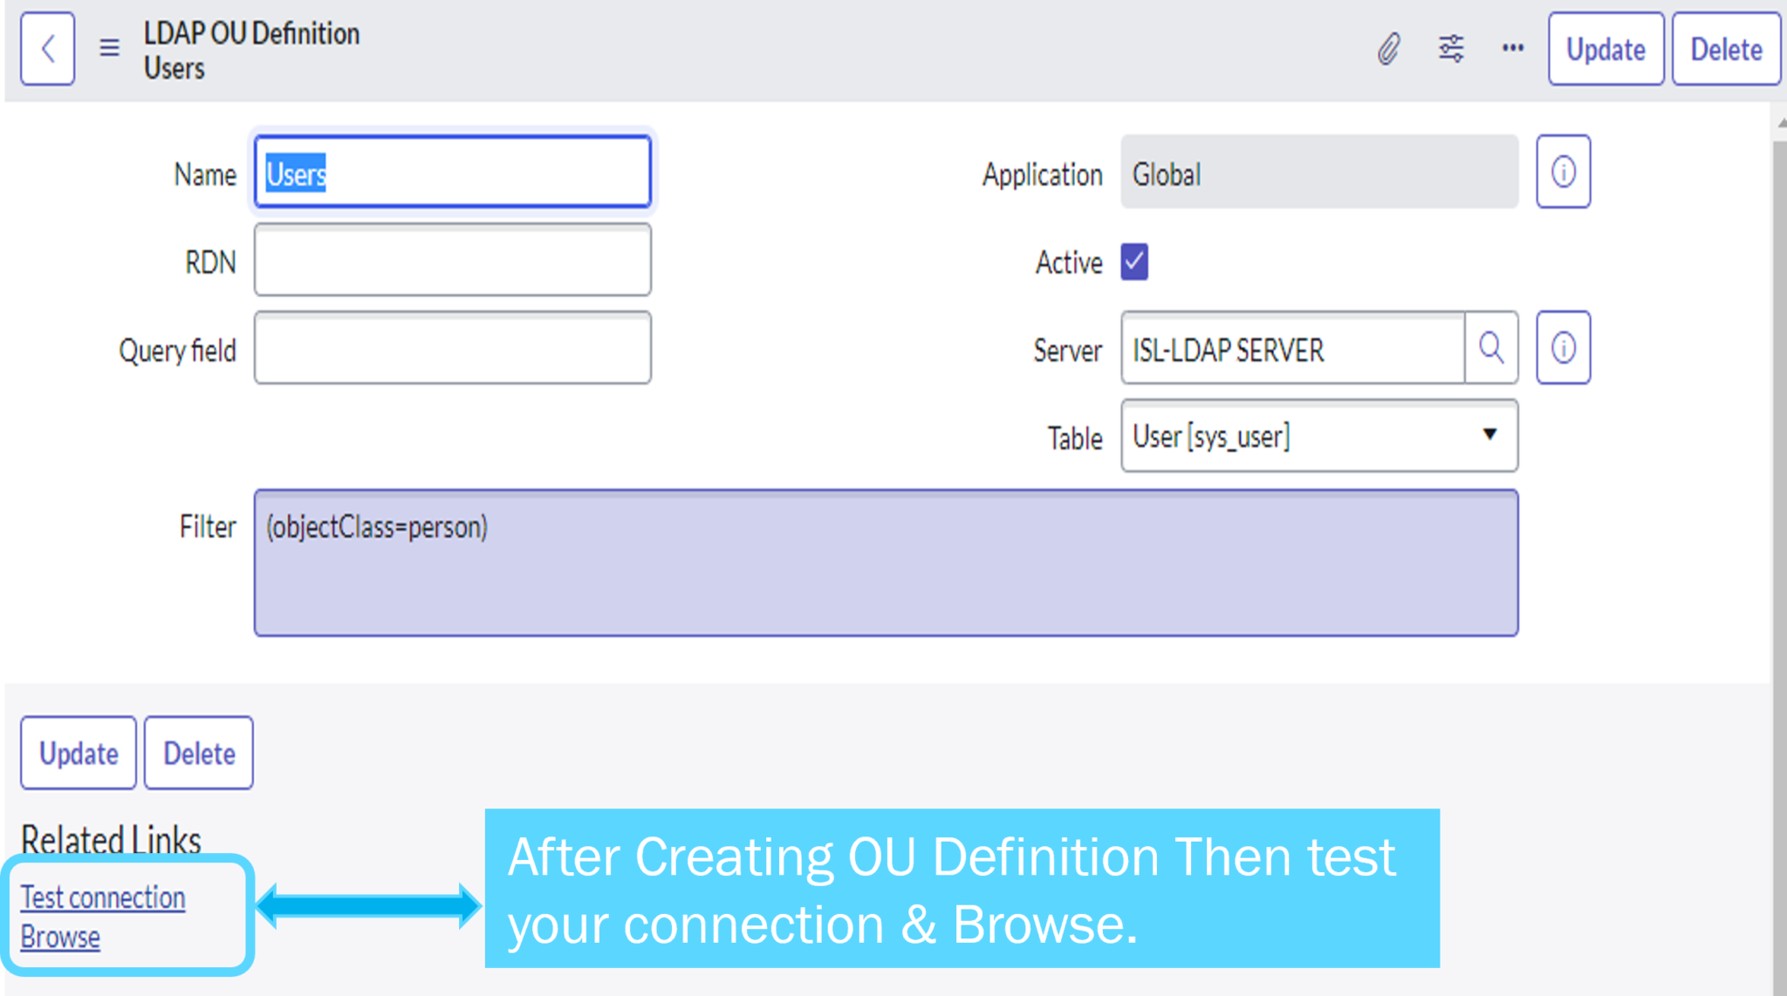
Task: Click the Server field lookup magnifier icon
Action: click(x=1491, y=348)
